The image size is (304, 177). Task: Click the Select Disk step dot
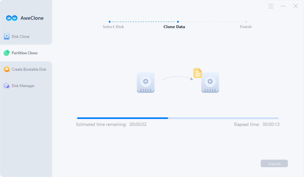[x=110, y=22]
